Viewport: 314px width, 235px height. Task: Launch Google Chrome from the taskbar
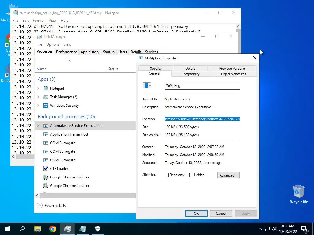(x=53, y=229)
